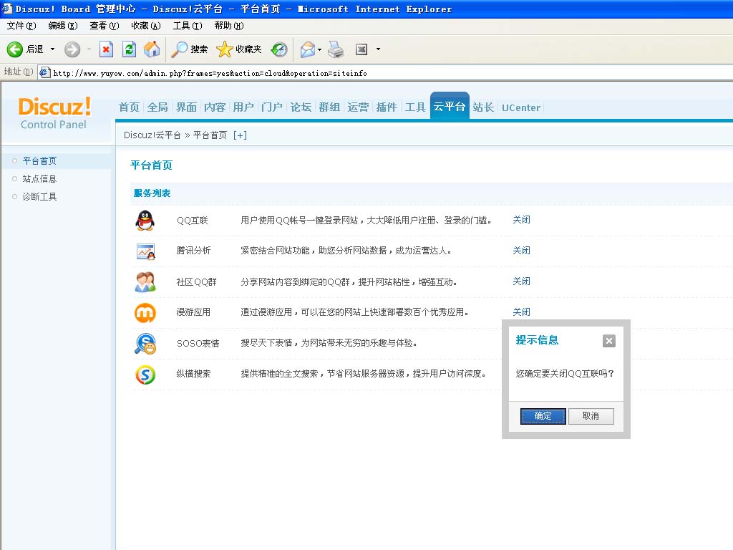Print the page with printer icon
Image resolution: width=733 pixels, height=550 pixels.
coord(336,49)
